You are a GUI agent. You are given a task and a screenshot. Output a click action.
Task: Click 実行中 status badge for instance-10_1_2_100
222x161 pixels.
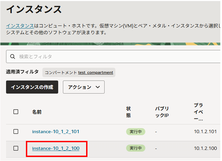point(136,148)
